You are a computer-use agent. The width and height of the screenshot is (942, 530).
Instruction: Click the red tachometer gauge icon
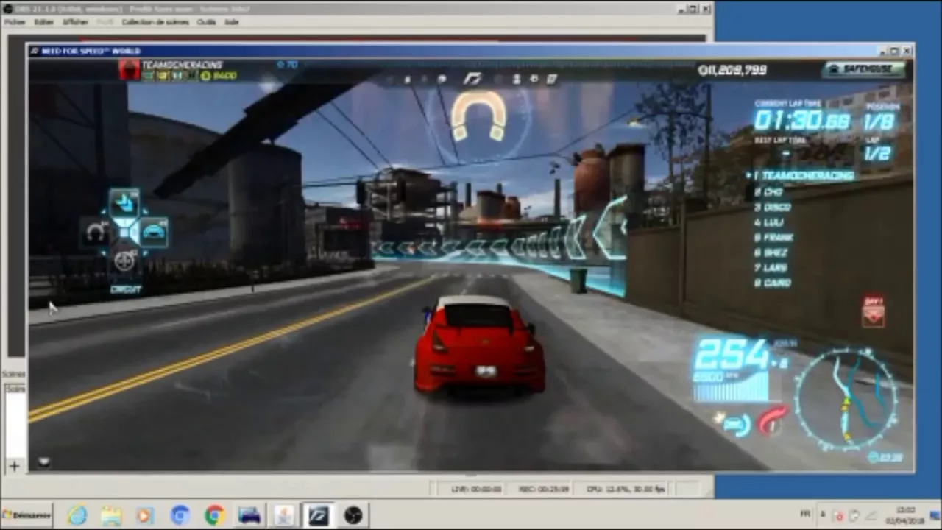pos(771,421)
